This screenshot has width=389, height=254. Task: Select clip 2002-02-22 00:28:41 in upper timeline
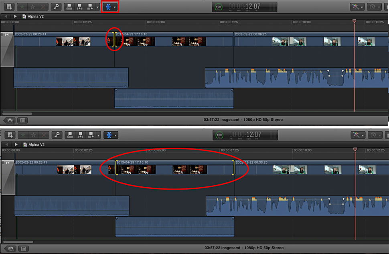click(x=64, y=39)
